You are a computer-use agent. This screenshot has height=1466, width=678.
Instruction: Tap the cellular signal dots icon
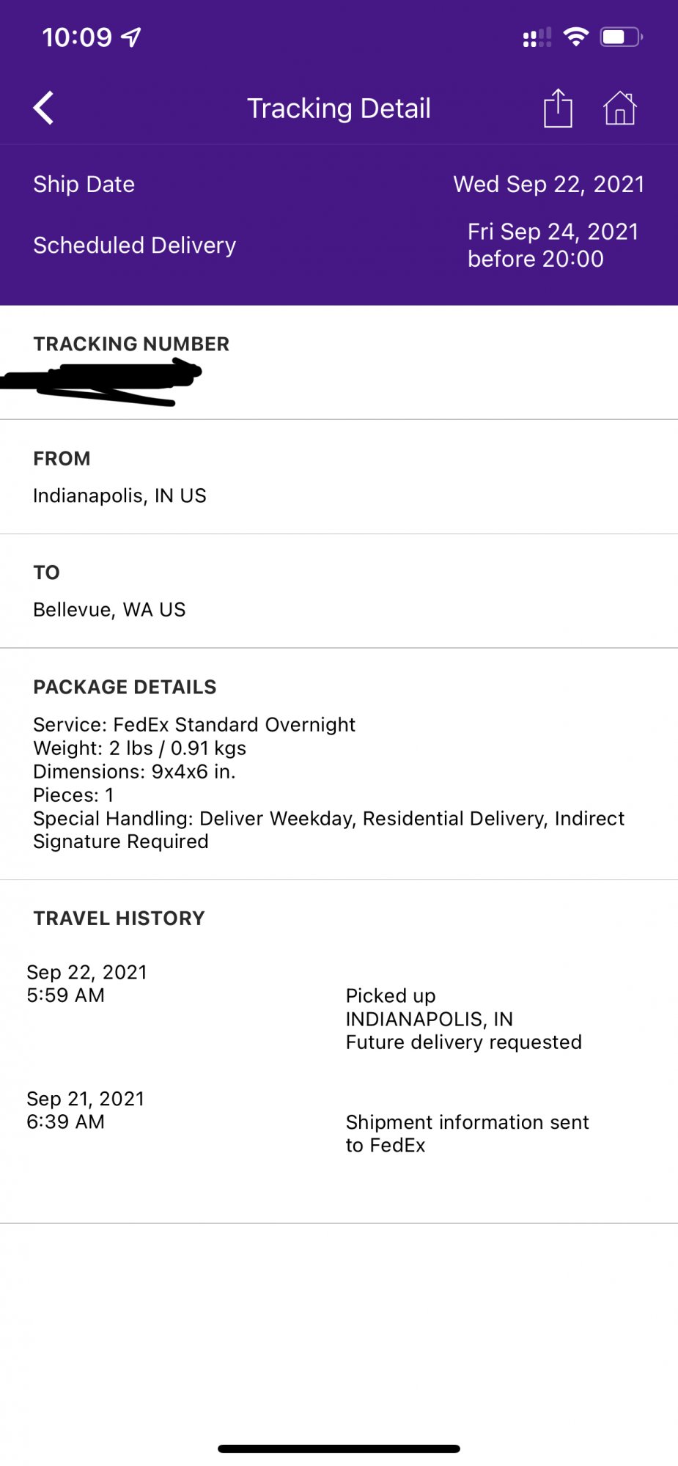click(x=537, y=37)
